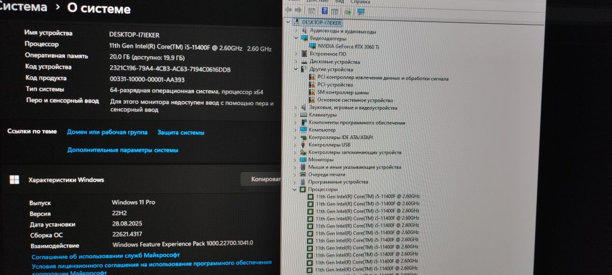
Task: Click the Forward arrow in Device Manager toolbar
Action: (x=298, y=10)
